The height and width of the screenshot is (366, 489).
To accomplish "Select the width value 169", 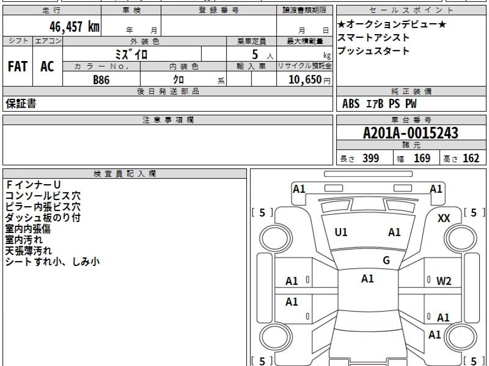I will coord(422,158).
